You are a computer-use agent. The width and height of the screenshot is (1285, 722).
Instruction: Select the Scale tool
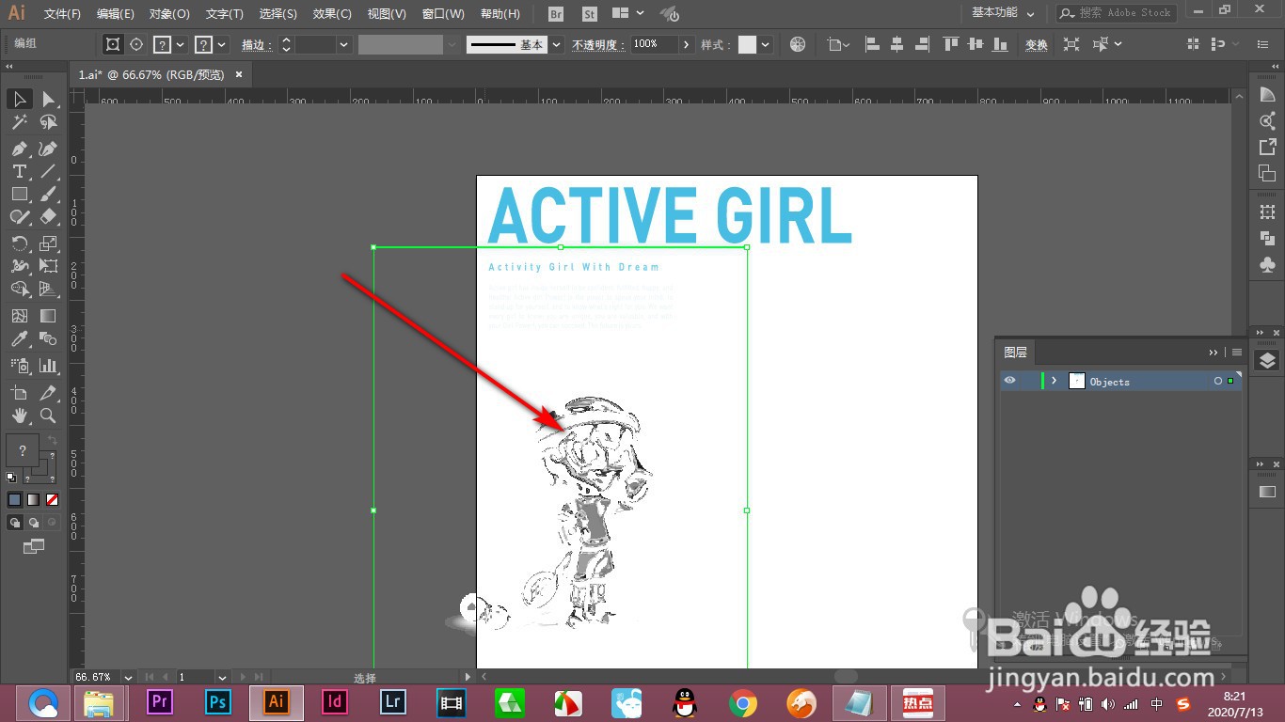(x=48, y=243)
